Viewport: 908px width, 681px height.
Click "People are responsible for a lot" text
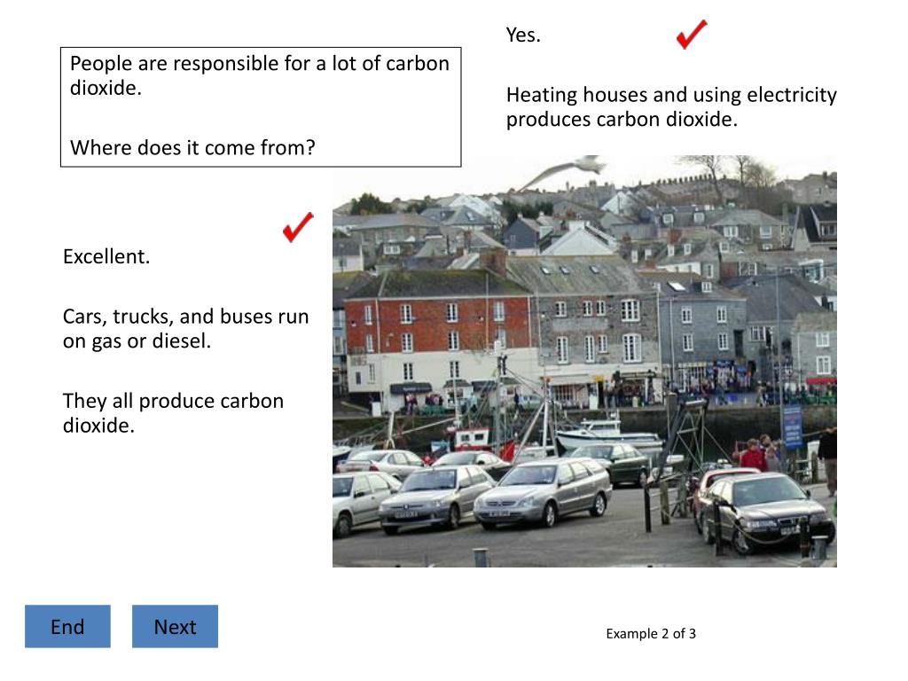point(259,64)
